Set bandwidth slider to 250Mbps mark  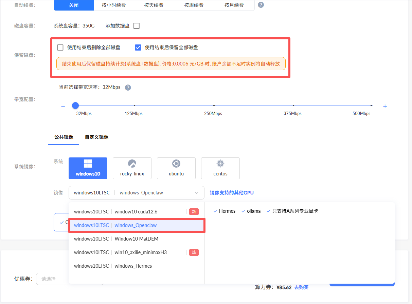tap(214, 106)
